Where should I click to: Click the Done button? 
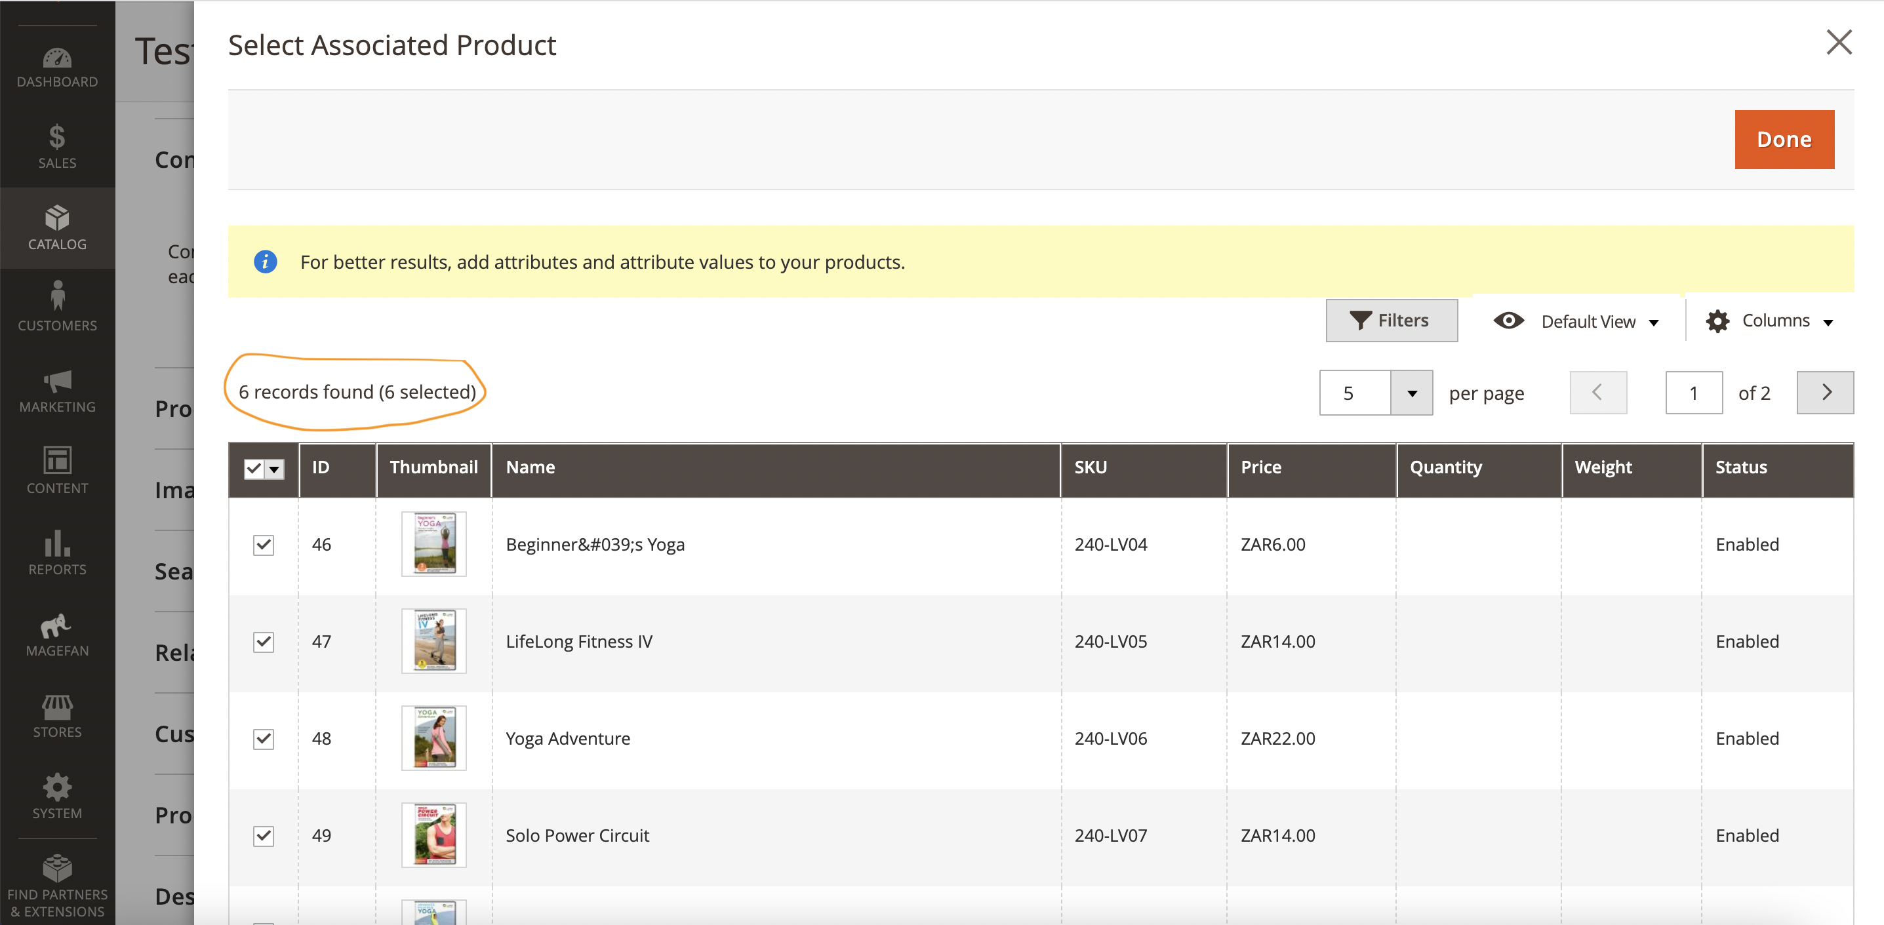click(x=1784, y=139)
